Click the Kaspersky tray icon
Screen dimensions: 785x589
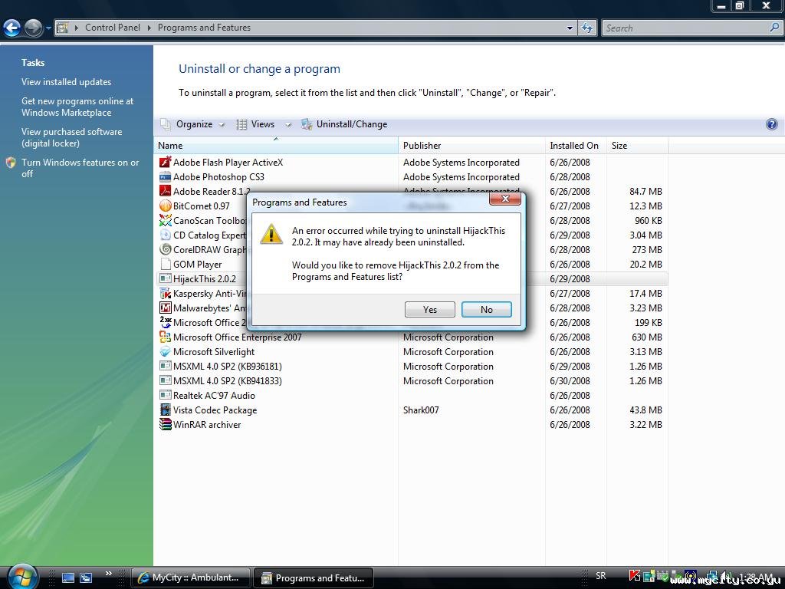[634, 576]
